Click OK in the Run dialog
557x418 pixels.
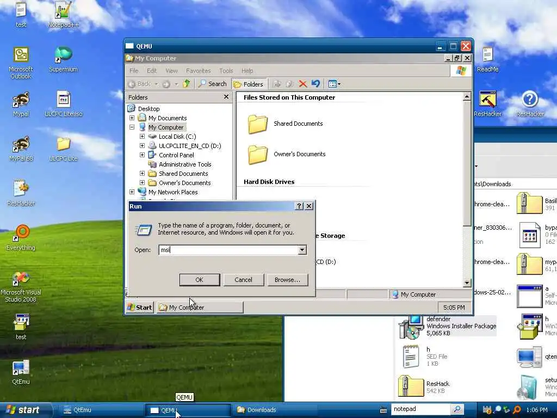click(x=200, y=280)
